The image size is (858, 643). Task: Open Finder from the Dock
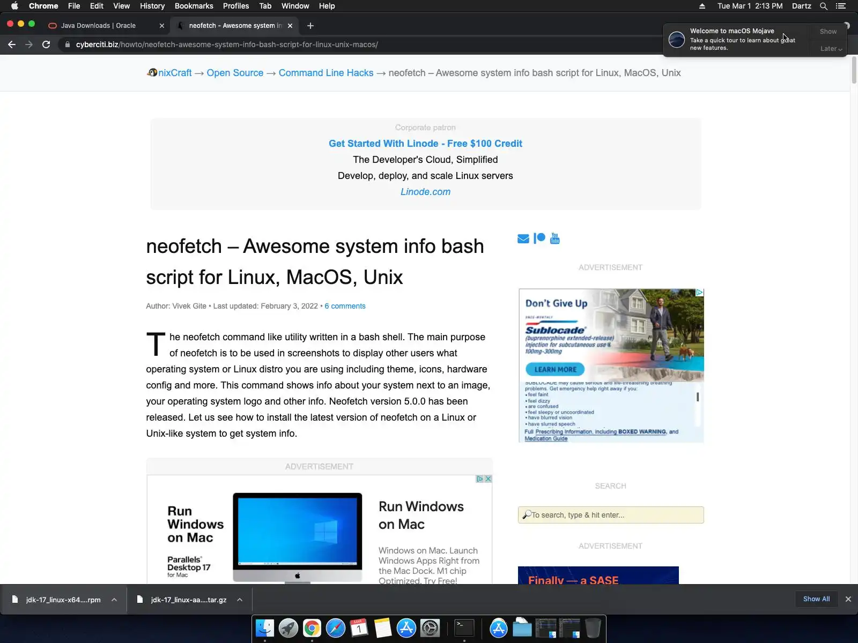(x=264, y=628)
